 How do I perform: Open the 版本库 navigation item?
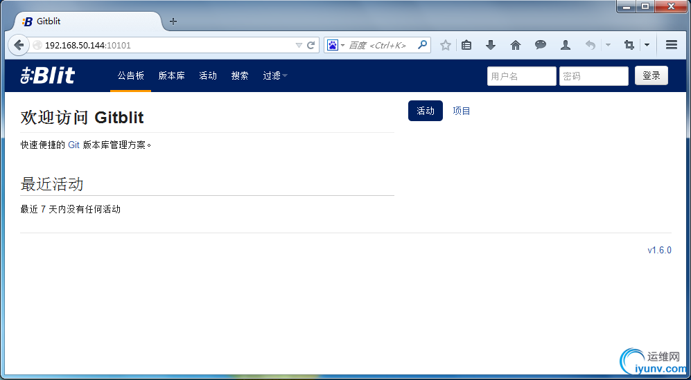171,75
